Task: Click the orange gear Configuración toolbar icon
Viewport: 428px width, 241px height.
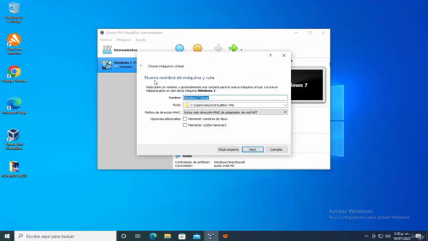Action: pyautogui.click(x=197, y=48)
